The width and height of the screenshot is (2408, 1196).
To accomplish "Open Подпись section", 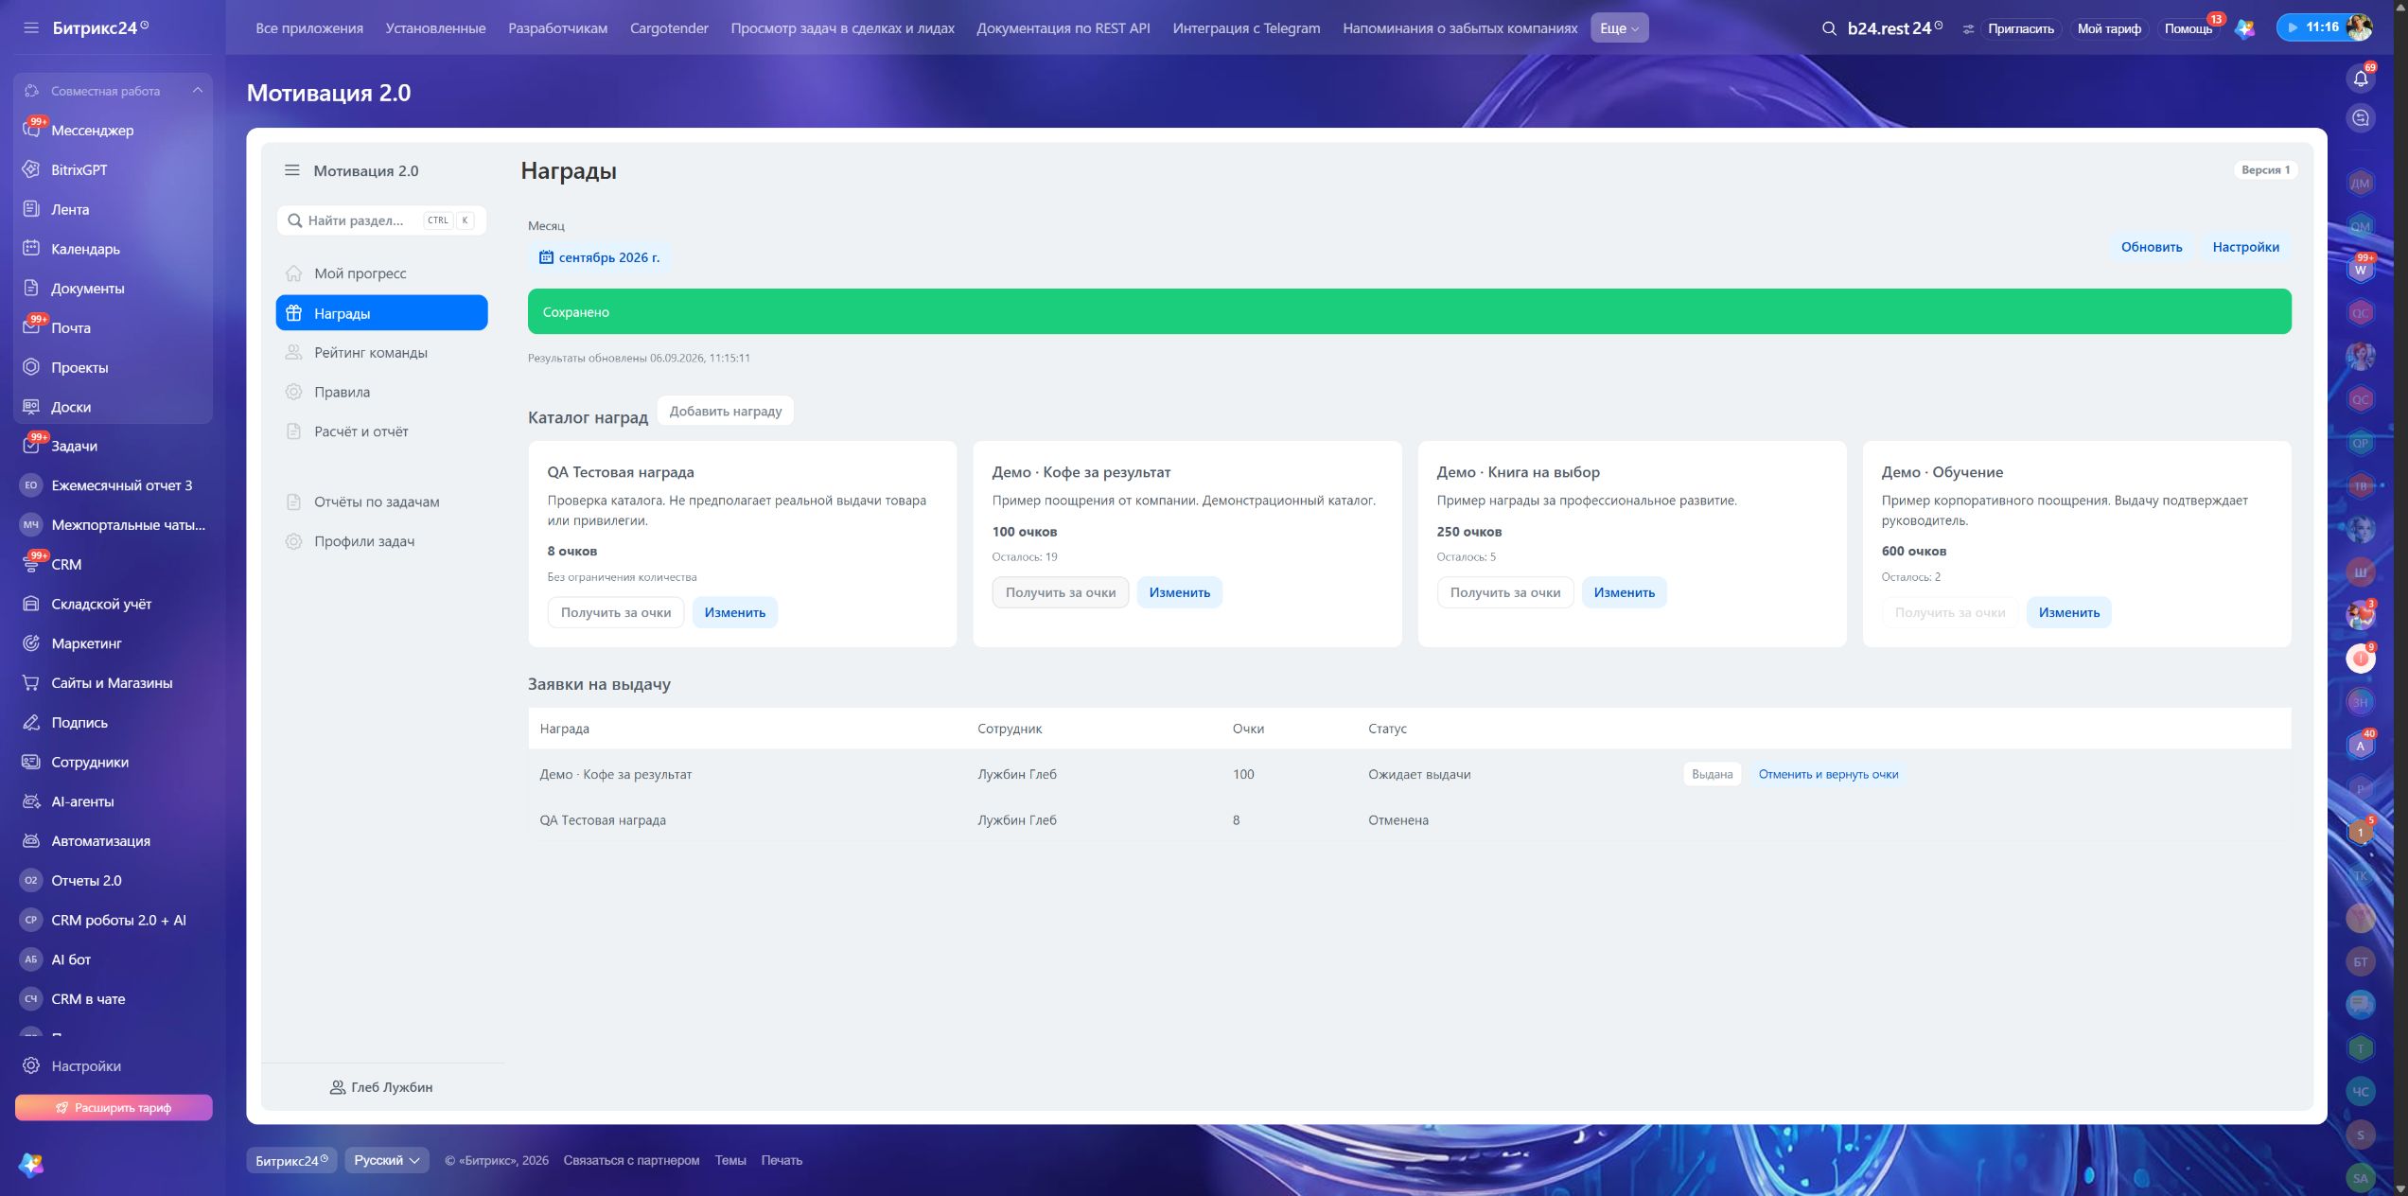I will pos(79,723).
